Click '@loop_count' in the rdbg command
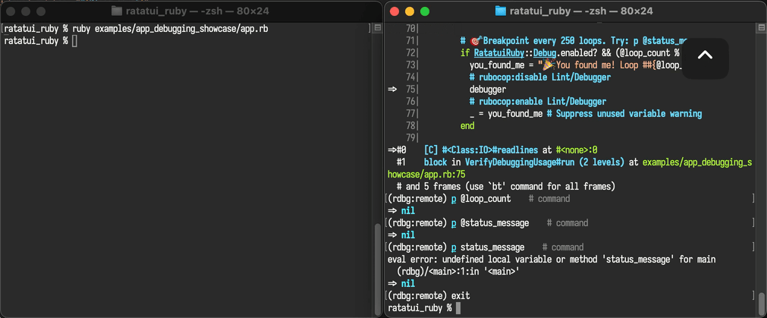Screen dimensions: 767x318 pyautogui.click(x=486, y=199)
